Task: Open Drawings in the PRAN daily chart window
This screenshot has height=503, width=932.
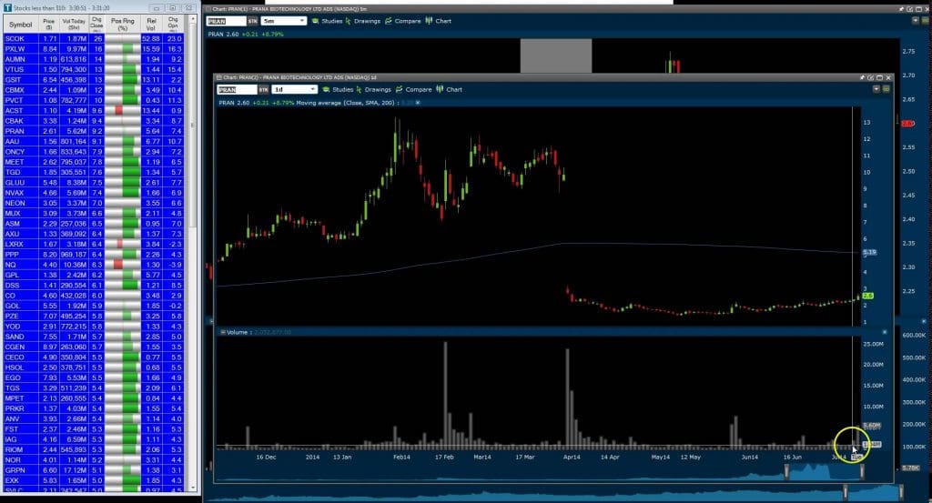Action: point(373,90)
